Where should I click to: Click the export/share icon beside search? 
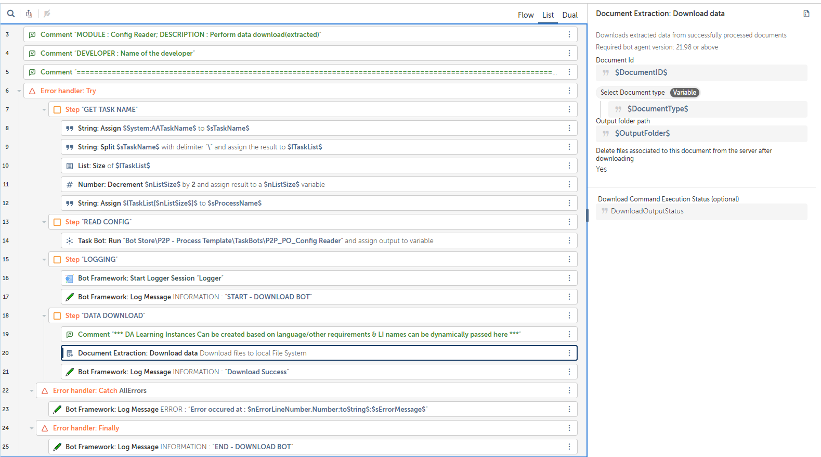point(29,14)
